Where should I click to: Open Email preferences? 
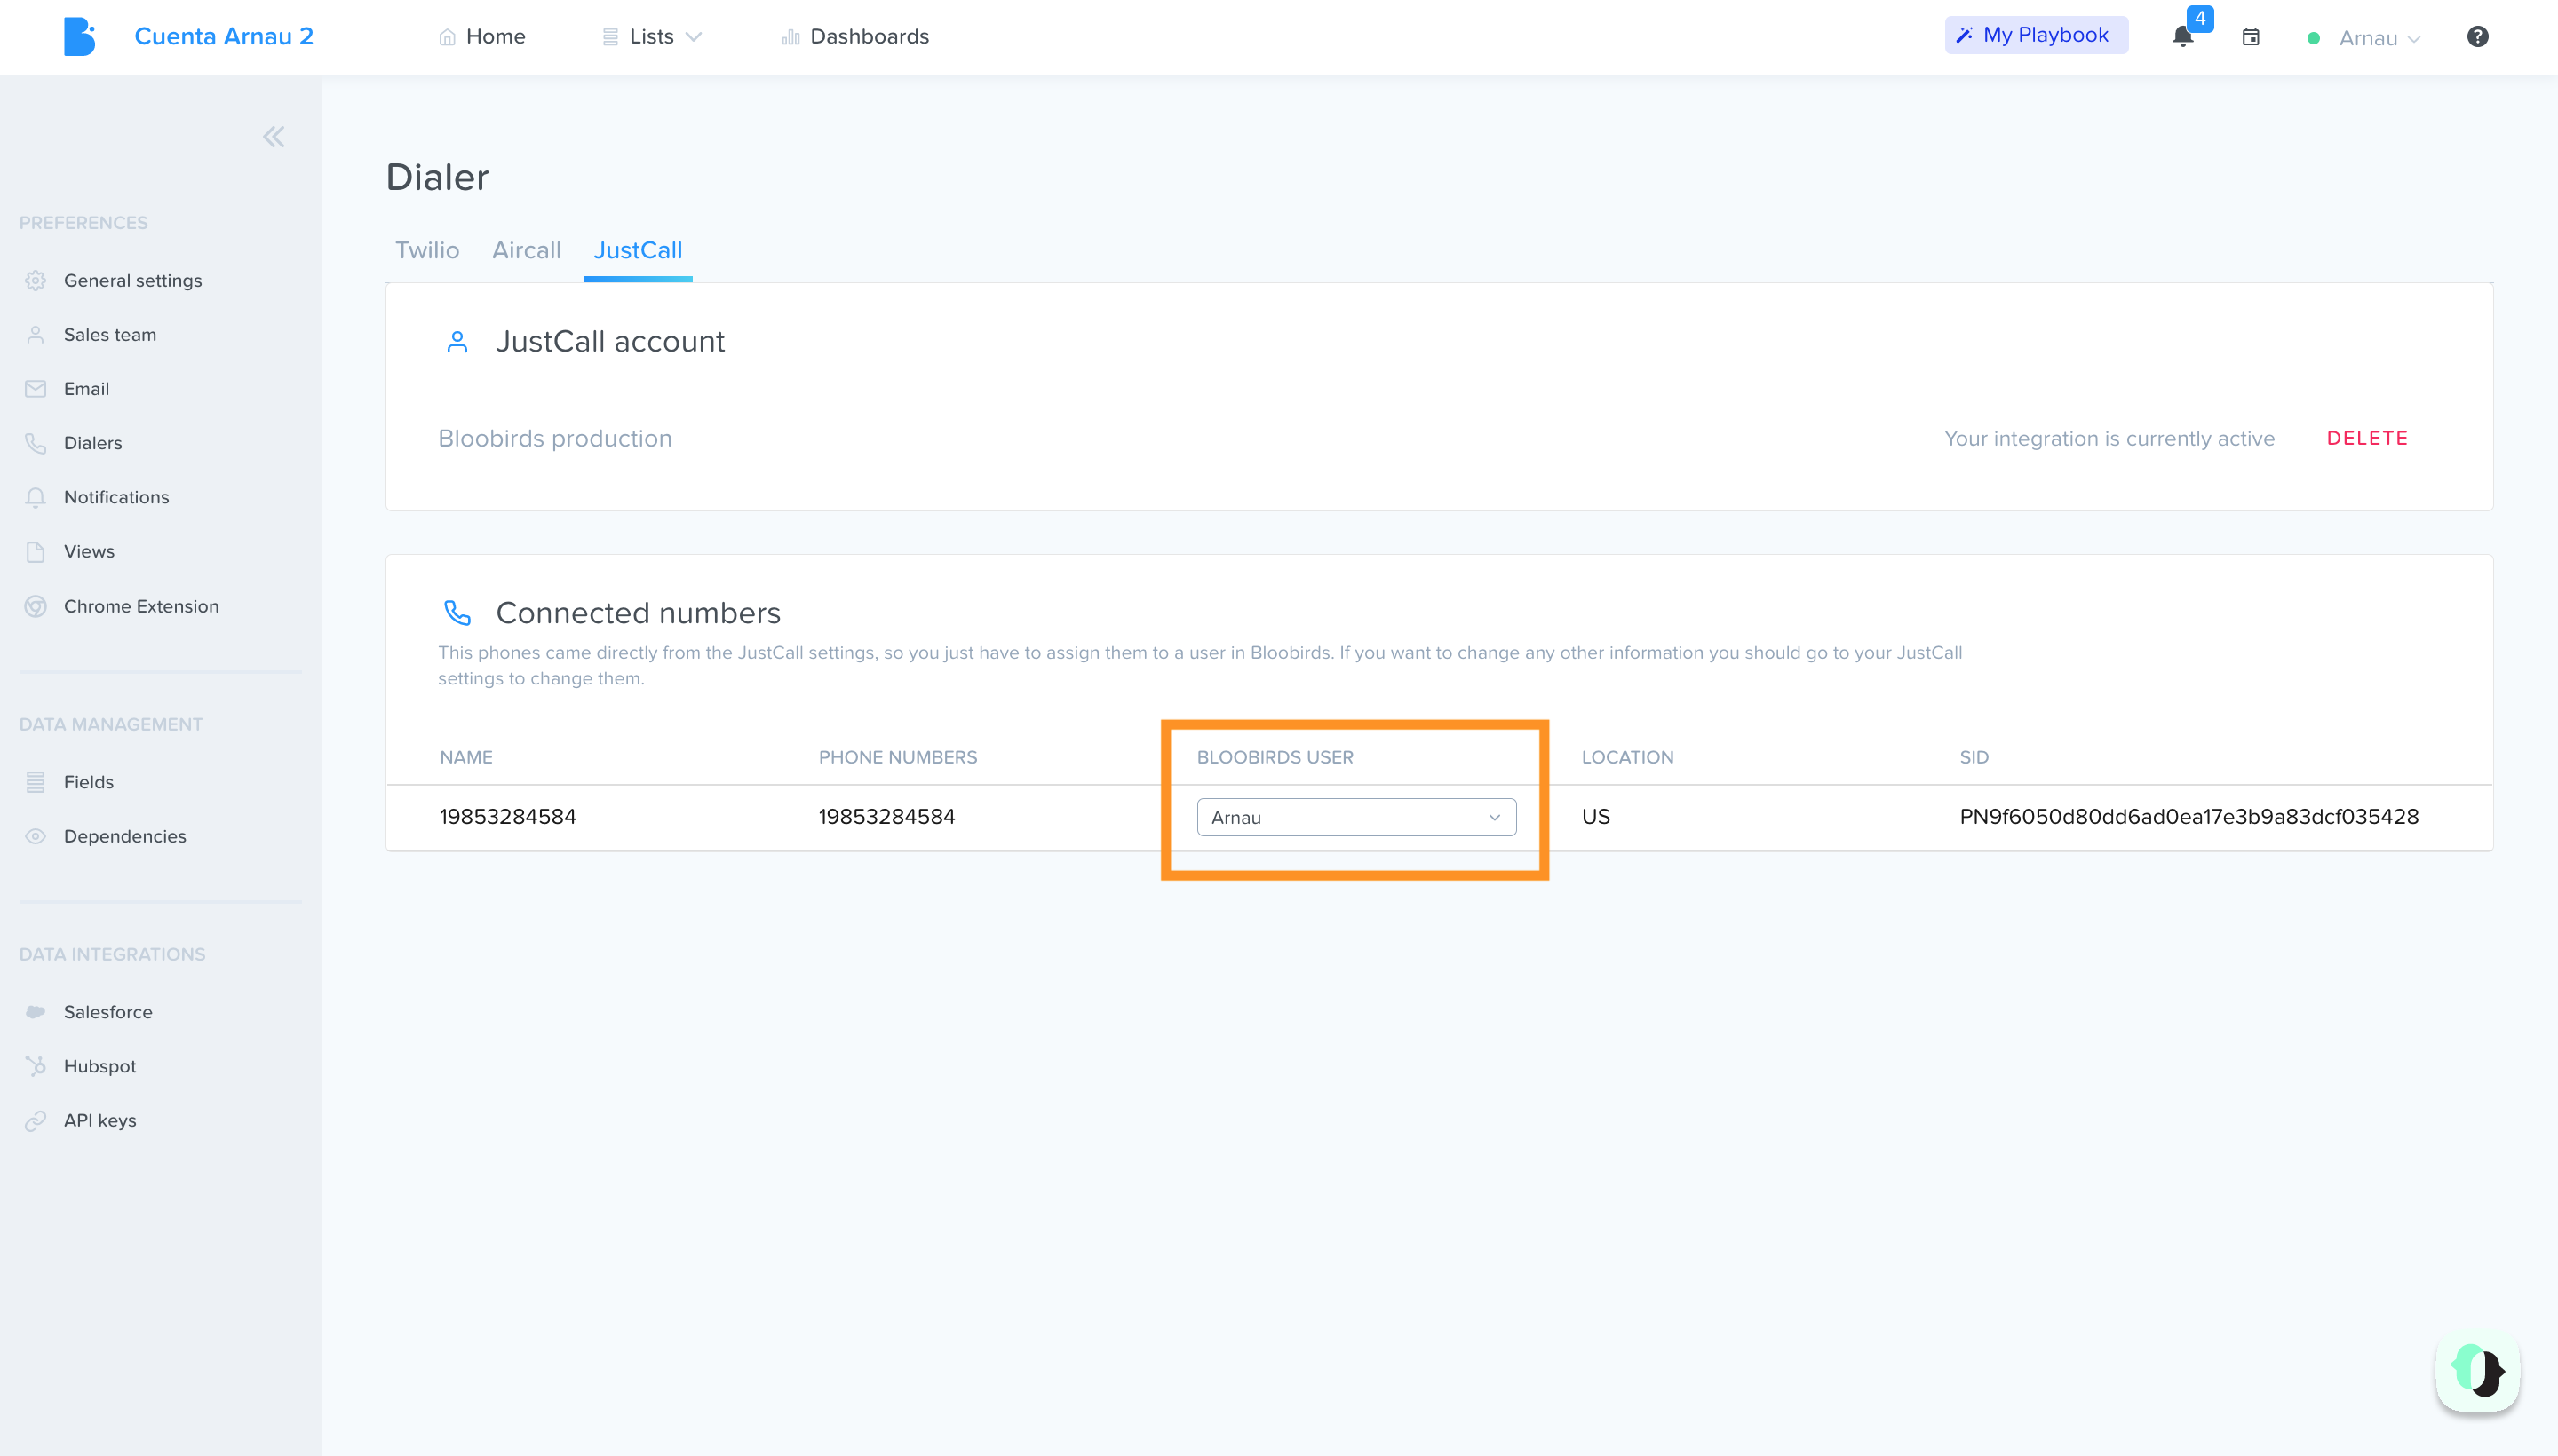pyautogui.click(x=87, y=389)
